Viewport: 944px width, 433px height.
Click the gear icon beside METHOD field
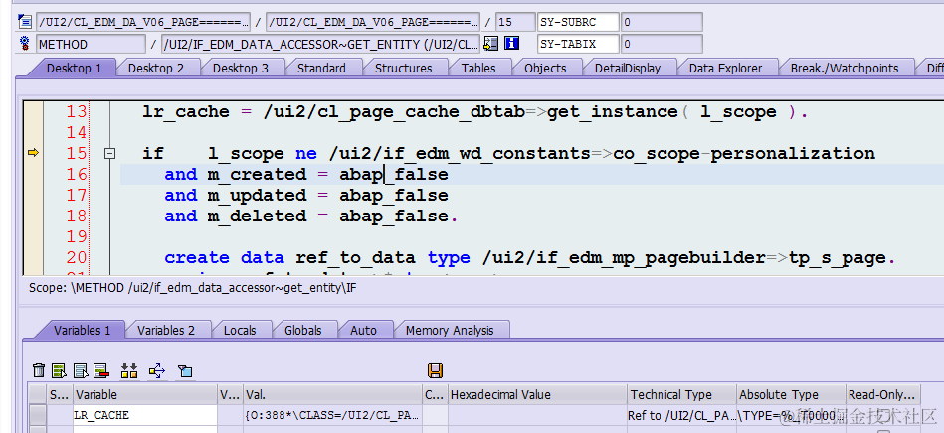[x=25, y=44]
